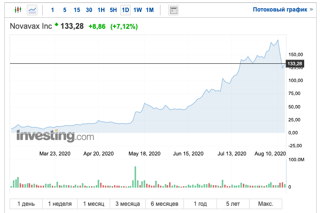This screenshot has height=213, width=320.
Task: Click the -25,00 price axis label
Action: click(295, 146)
